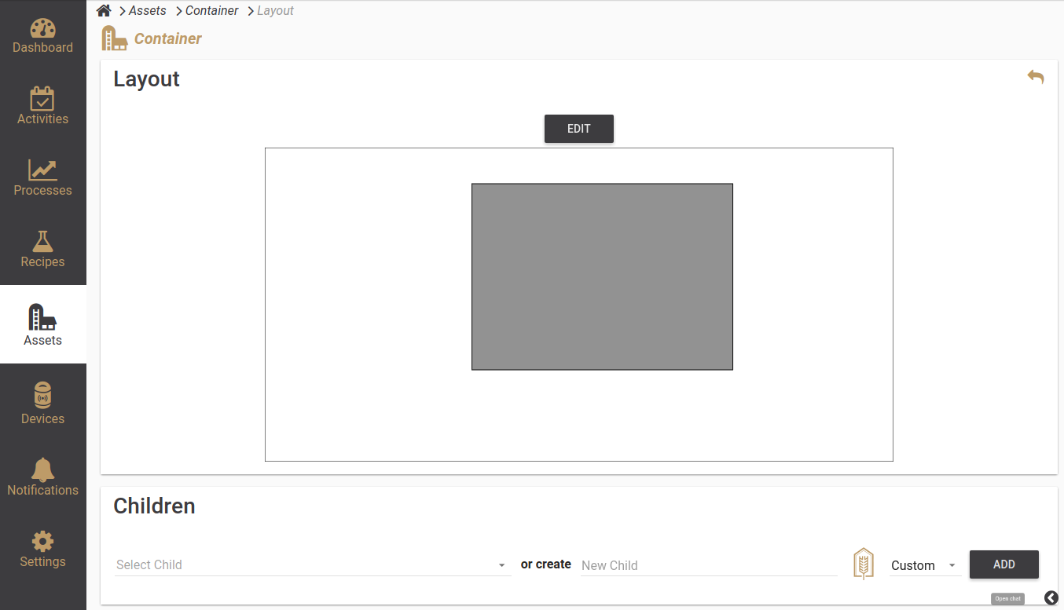
Task: Click the Container silo icon in header
Action: (115, 38)
